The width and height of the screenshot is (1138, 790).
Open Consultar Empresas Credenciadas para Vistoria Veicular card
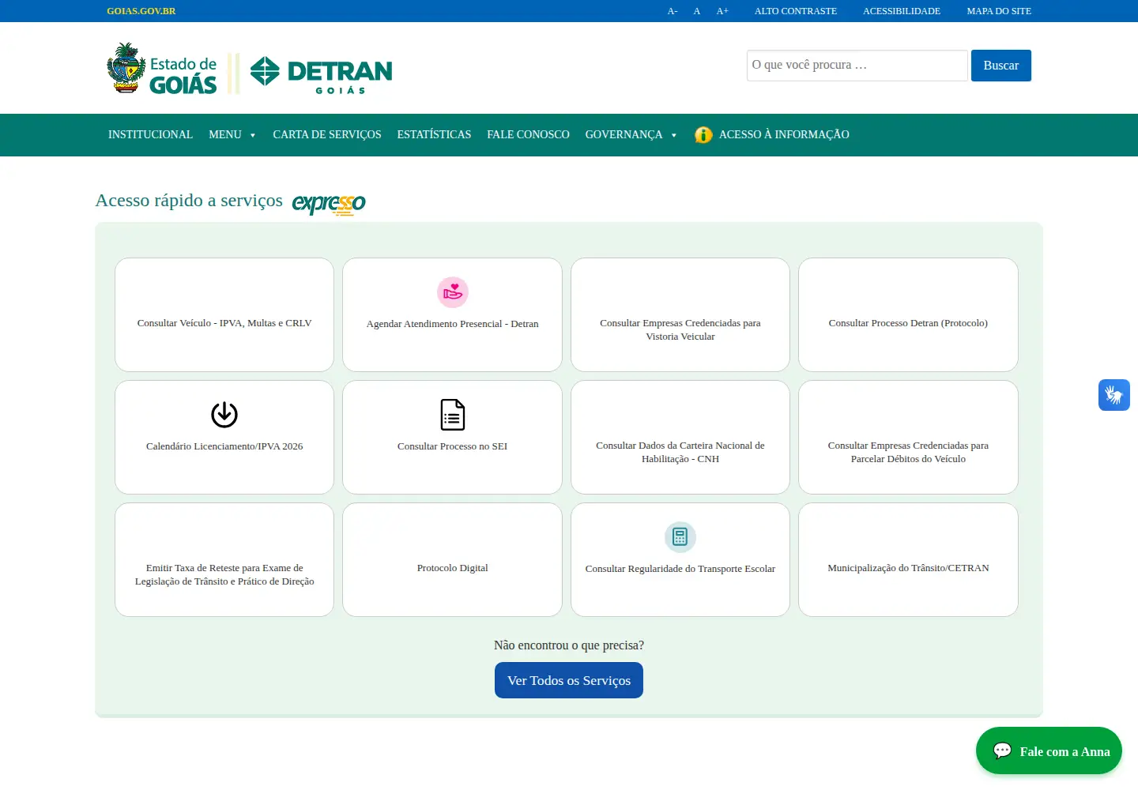[680, 314]
